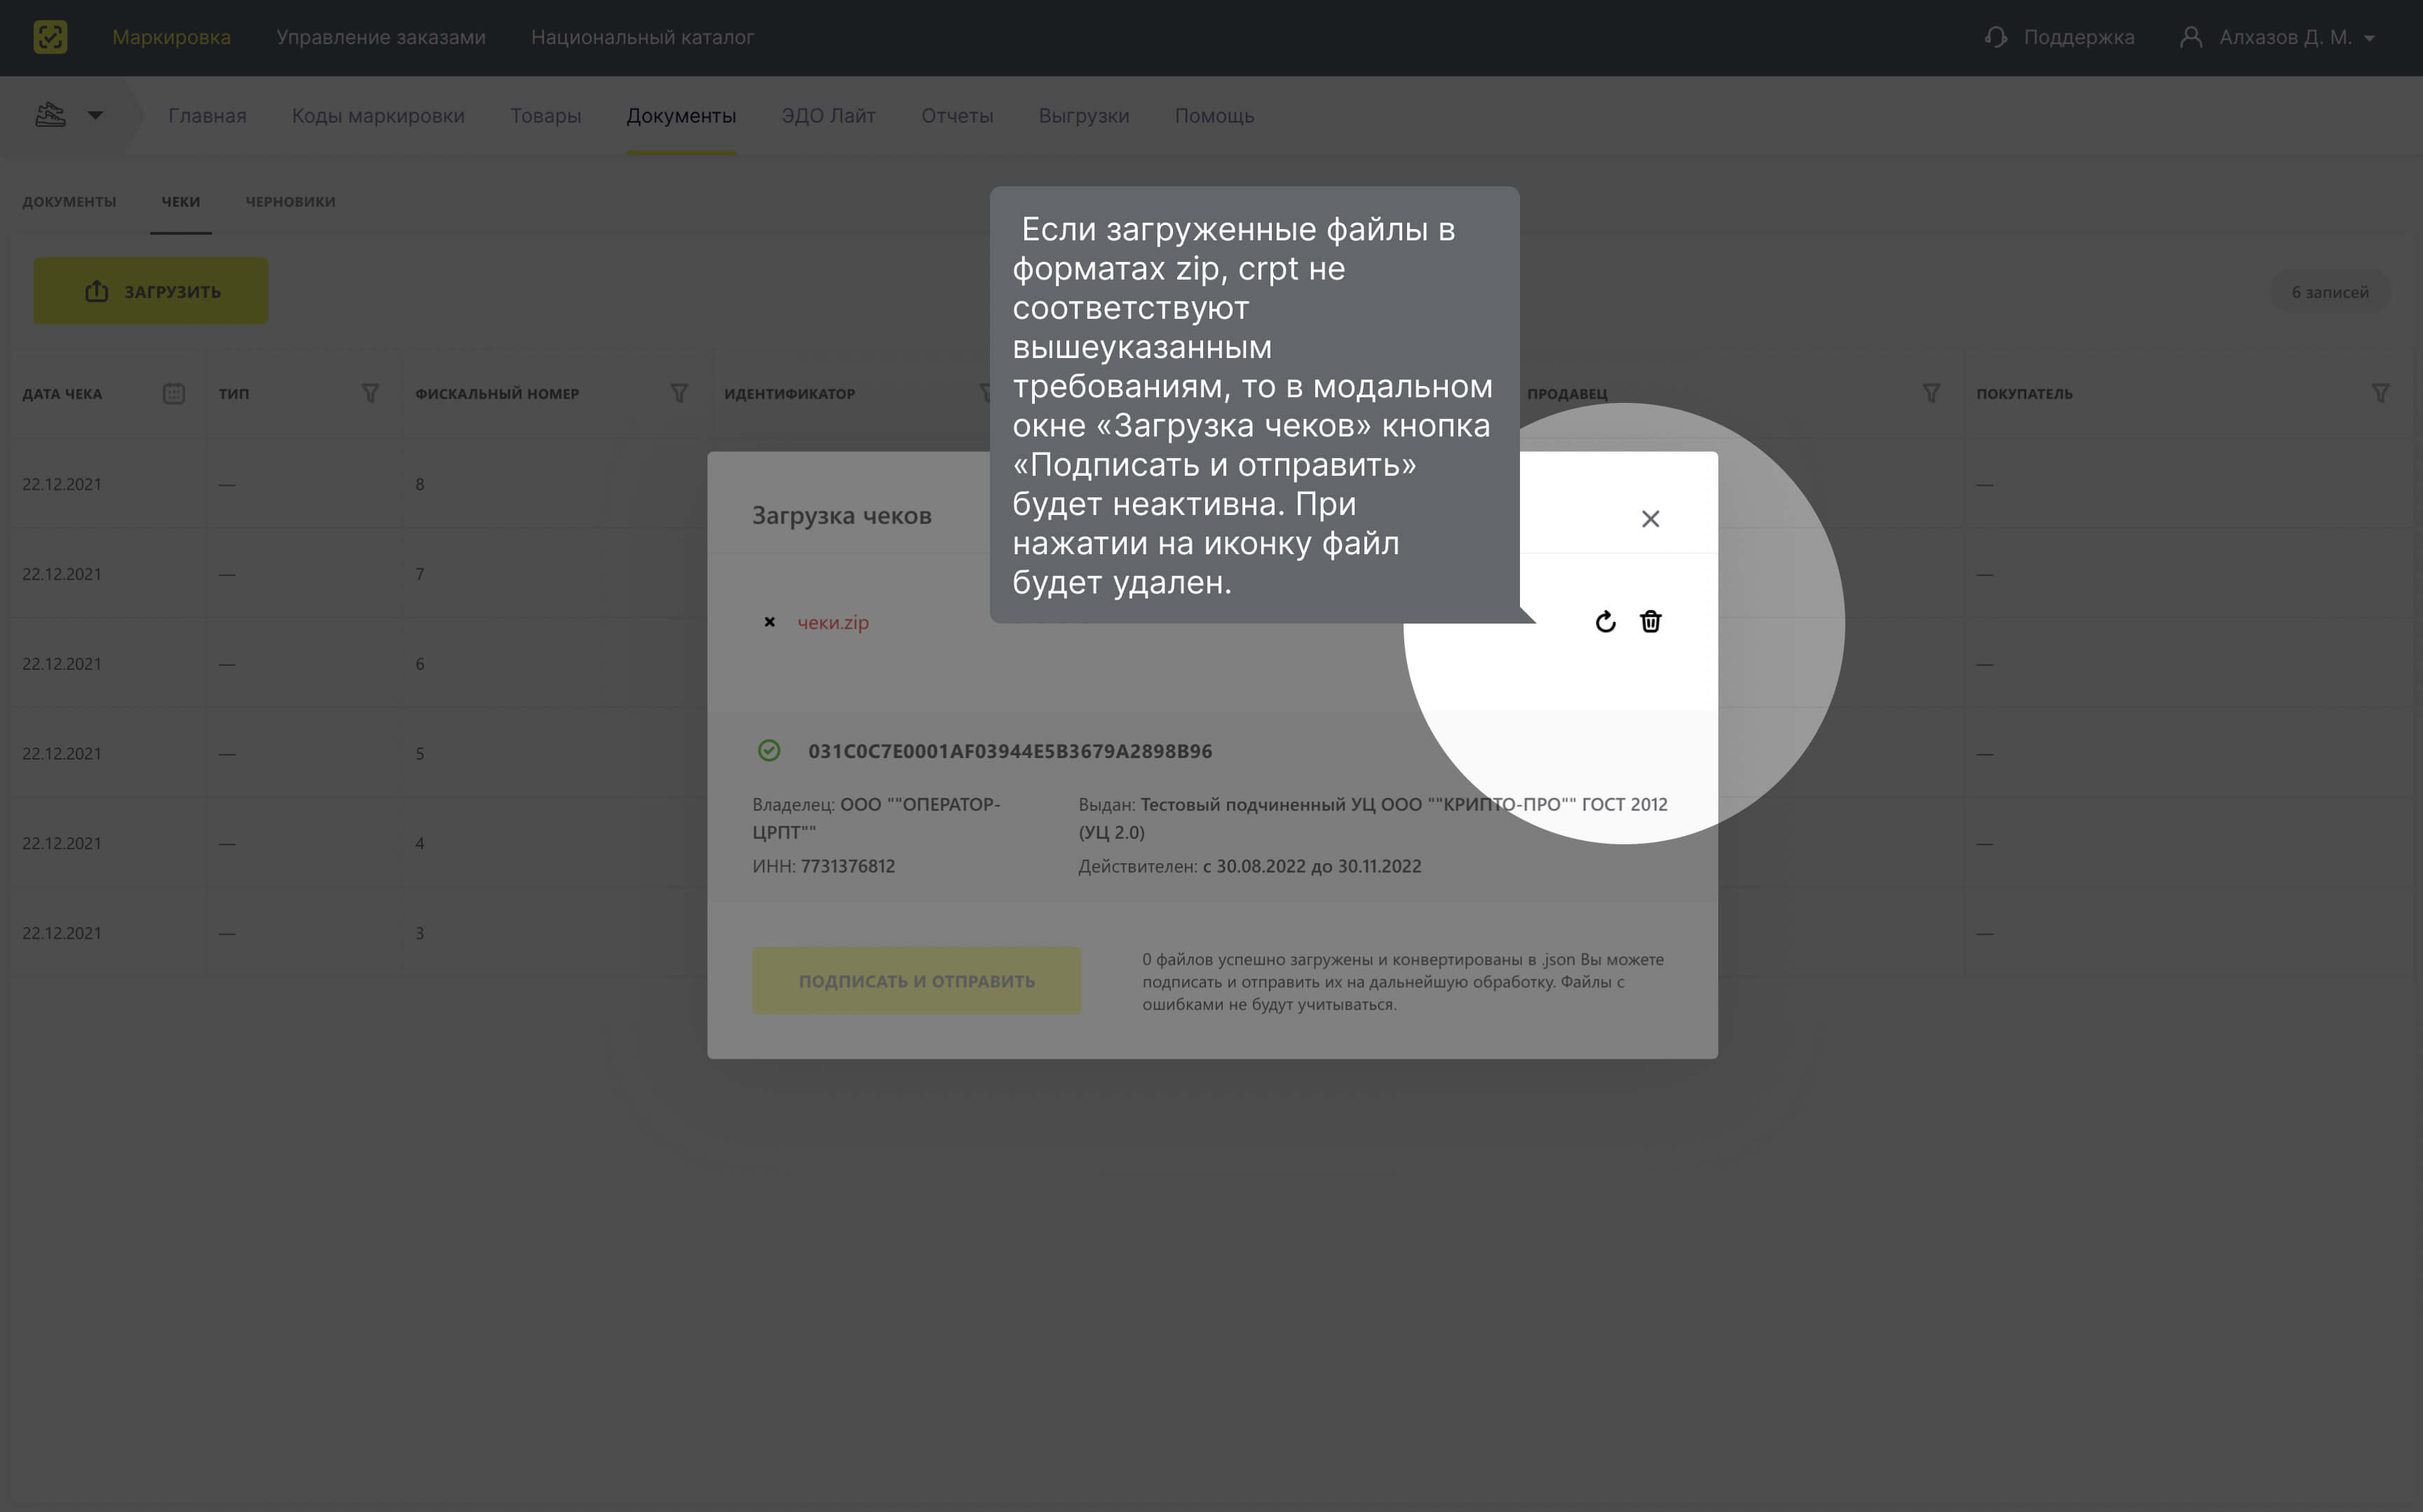2423x1512 pixels.
Task: Click the reload icon for чеки.zip
Action: [x=1606, y=622]
